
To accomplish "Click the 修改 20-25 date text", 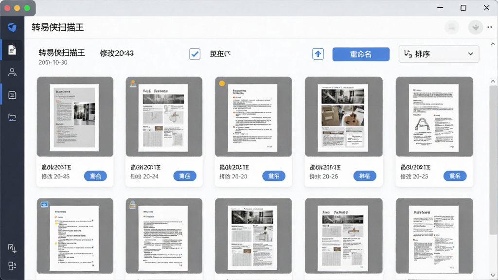I will tap(55, 176).
